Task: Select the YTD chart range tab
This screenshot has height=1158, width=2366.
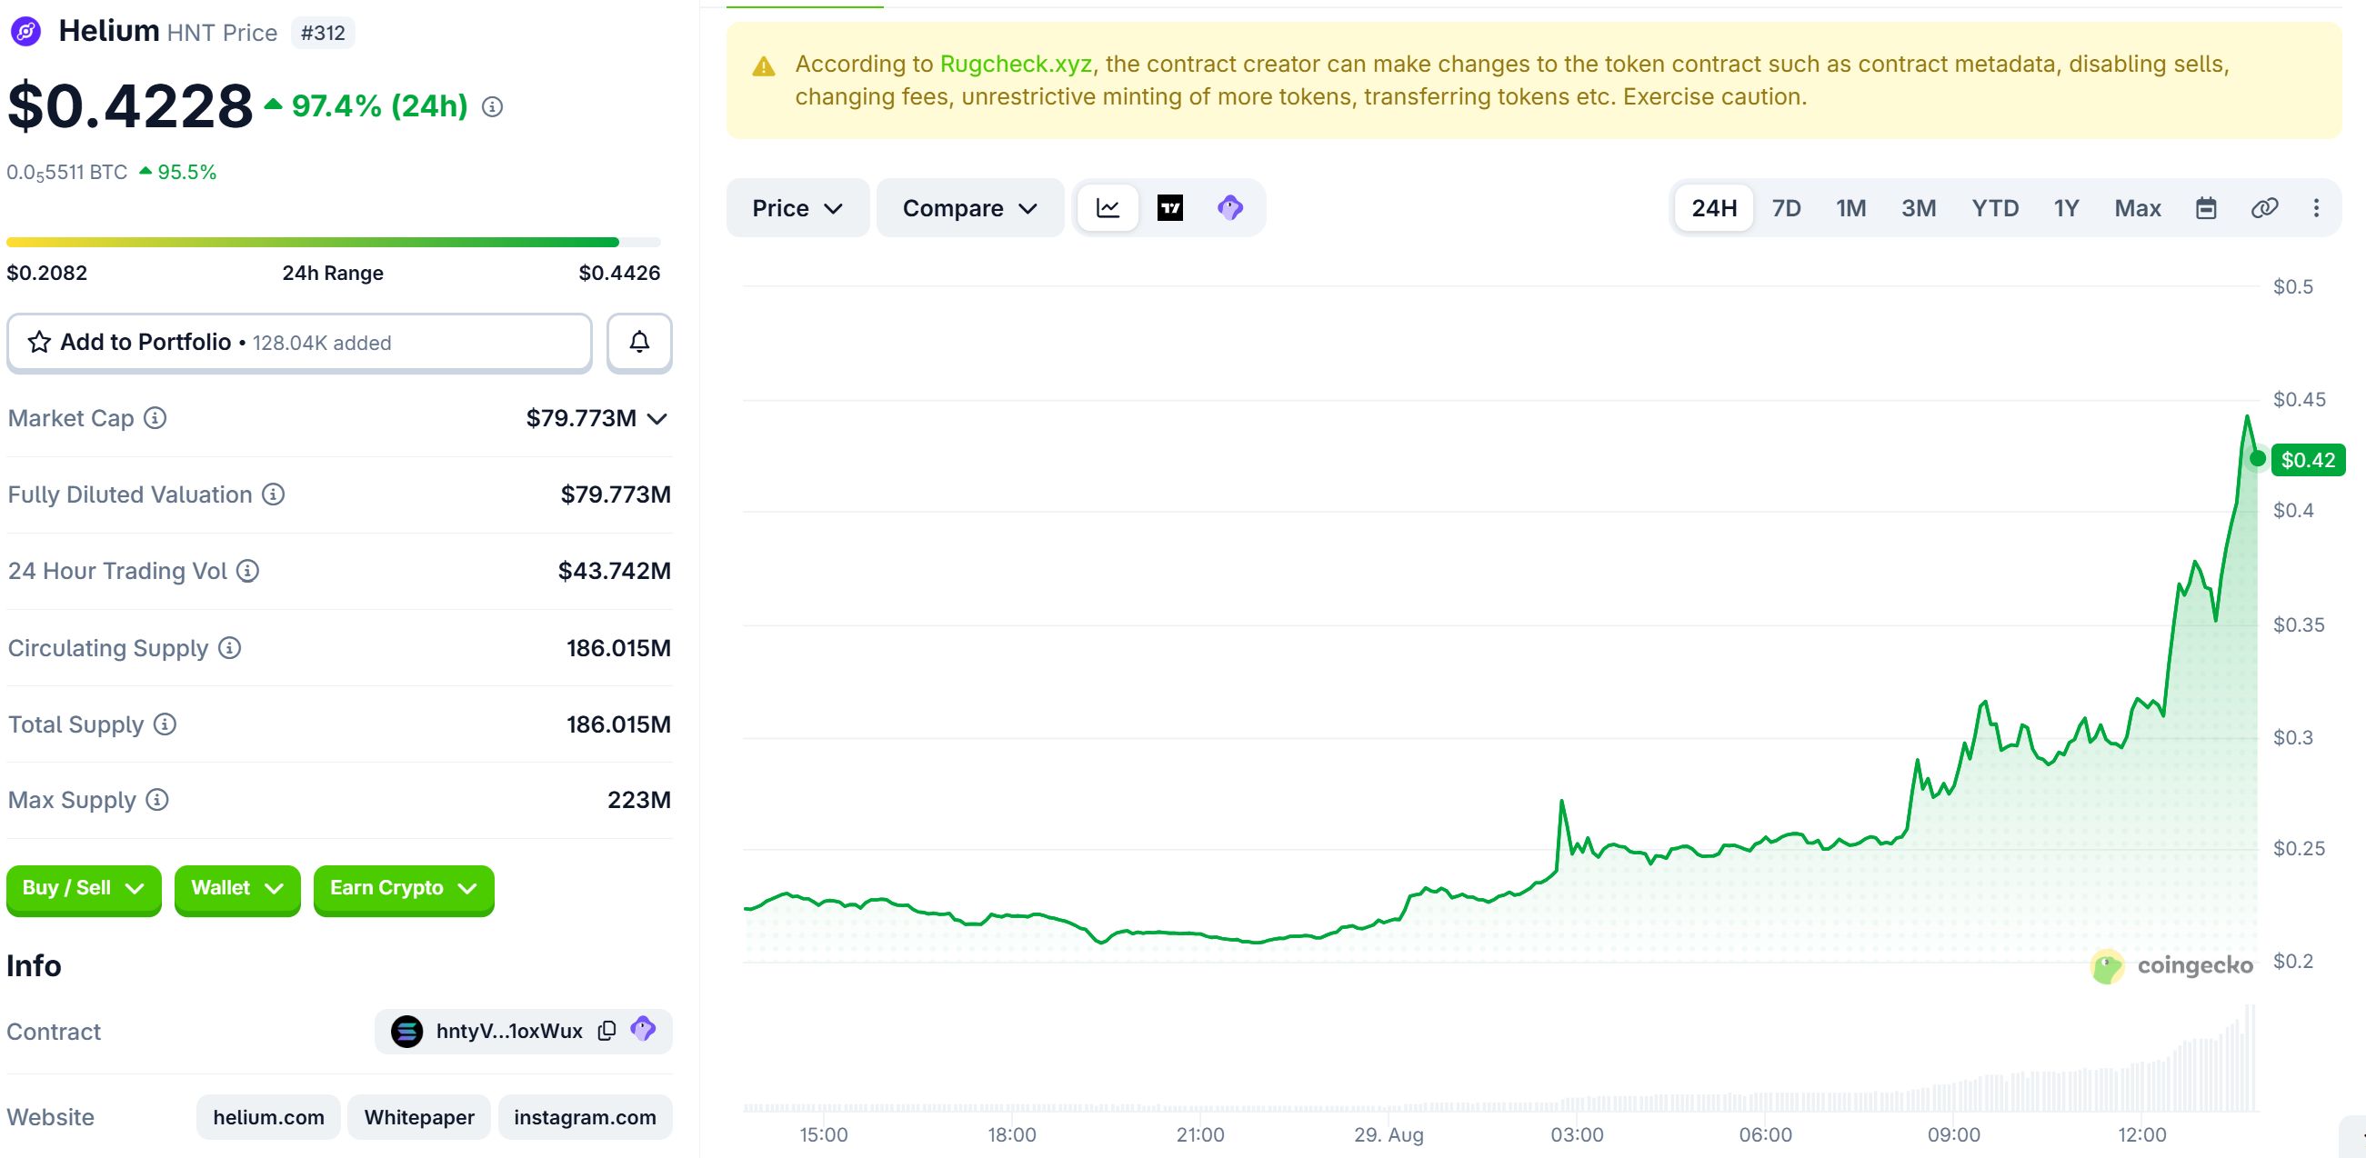Action: point(1995,208)
